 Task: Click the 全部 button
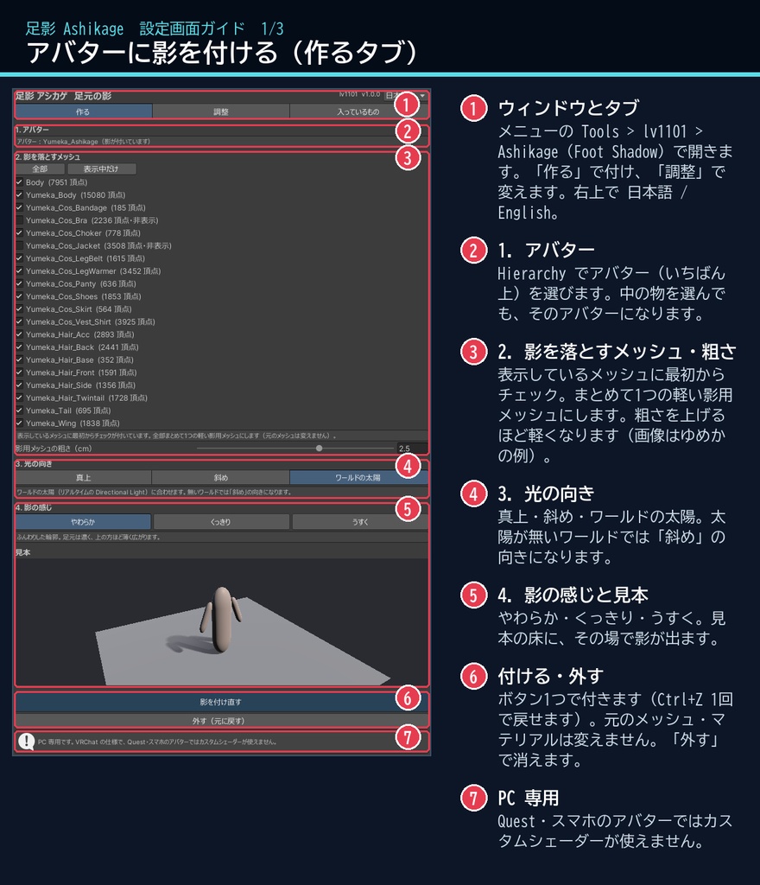click(x=40, y=169)
